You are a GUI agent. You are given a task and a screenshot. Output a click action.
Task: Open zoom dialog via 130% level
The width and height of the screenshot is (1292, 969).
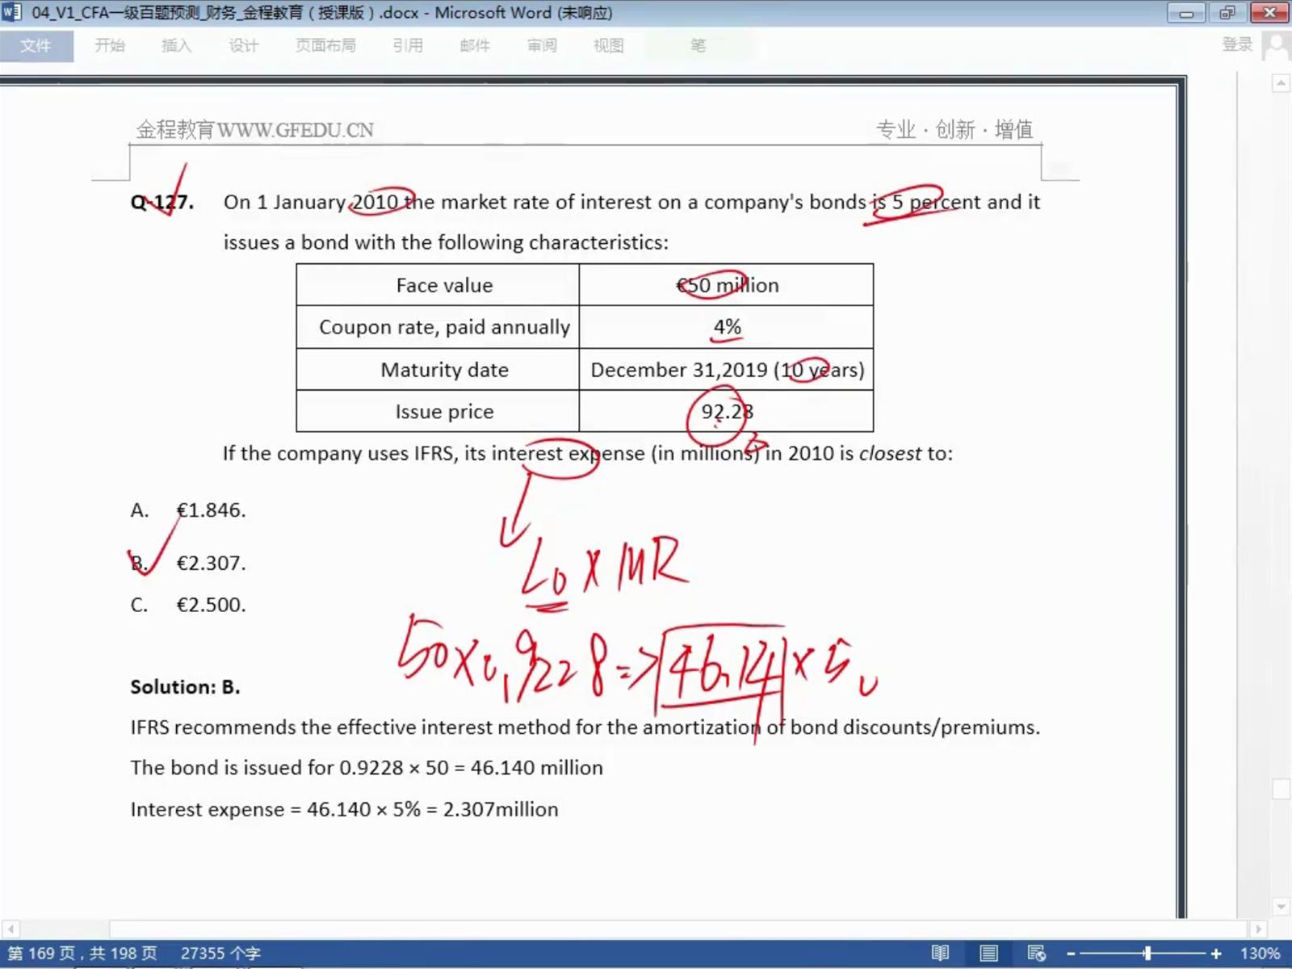(1260, 954)
